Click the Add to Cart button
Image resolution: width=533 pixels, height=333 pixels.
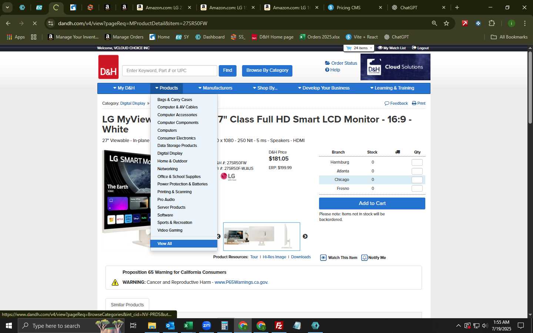coord(372,203)
